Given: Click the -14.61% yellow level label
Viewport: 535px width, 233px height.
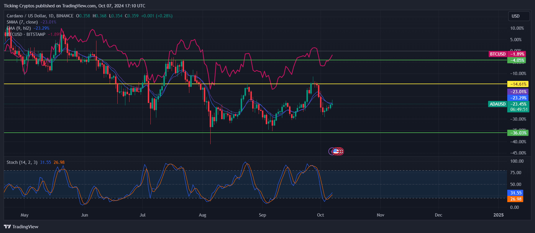Looking at the screenshot, I should [518, 84].
